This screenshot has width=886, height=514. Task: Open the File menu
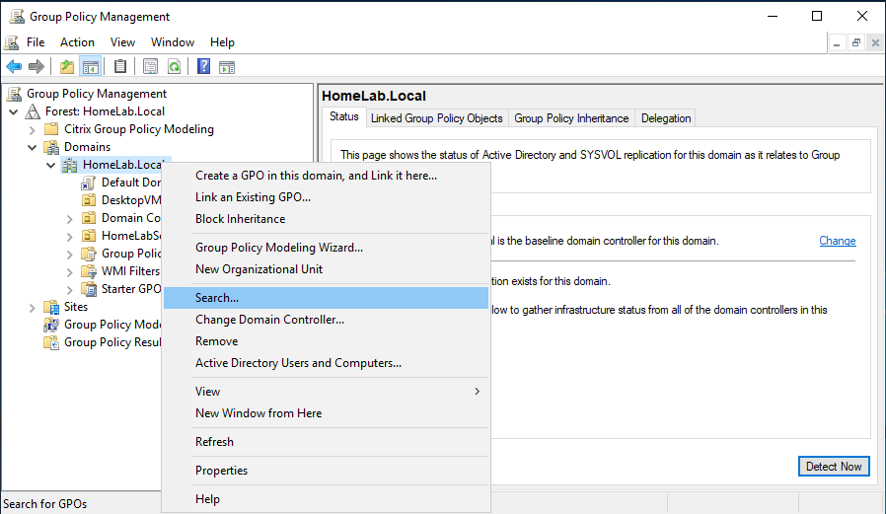coord(36,42)
